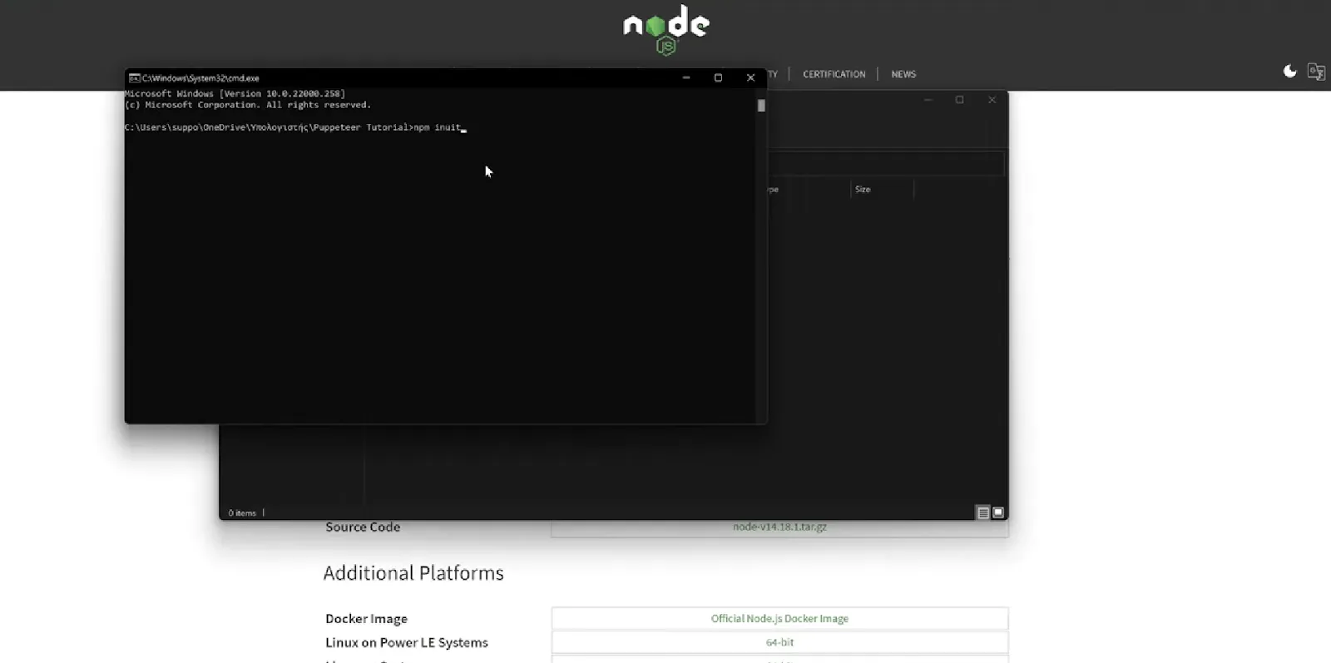The image size is (1331, 663).
Task: Click the 'Additional Platforms' heading
Action: pos(413,573)
